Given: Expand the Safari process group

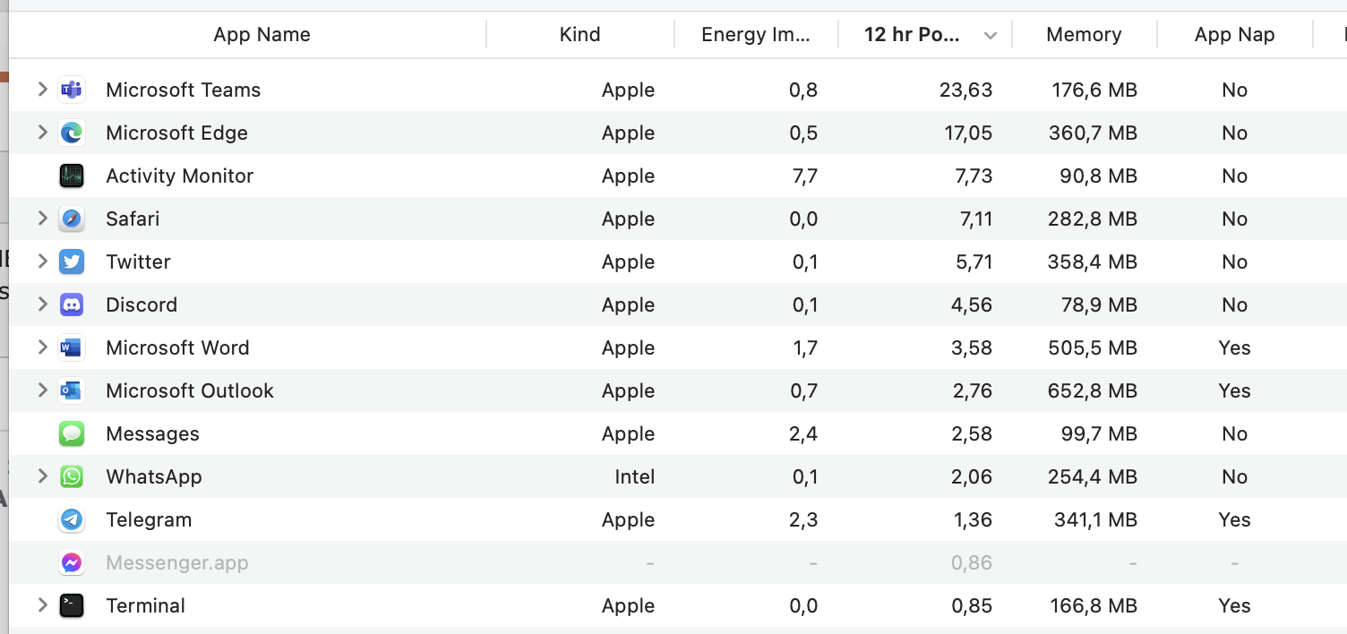Looking at the screenshot, I should pos(42,218).
